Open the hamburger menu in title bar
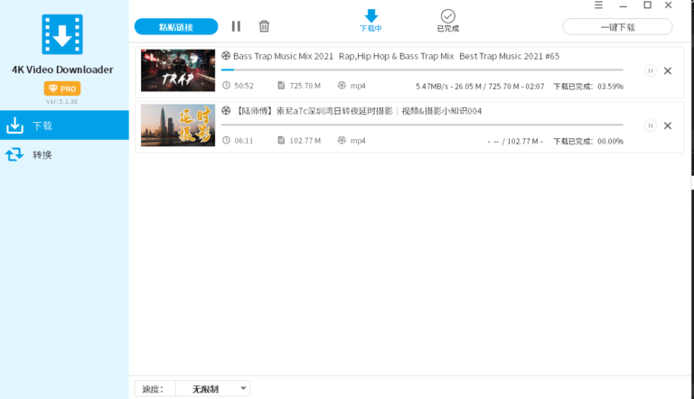Viewport: 694px width, 399px height. 598,5
